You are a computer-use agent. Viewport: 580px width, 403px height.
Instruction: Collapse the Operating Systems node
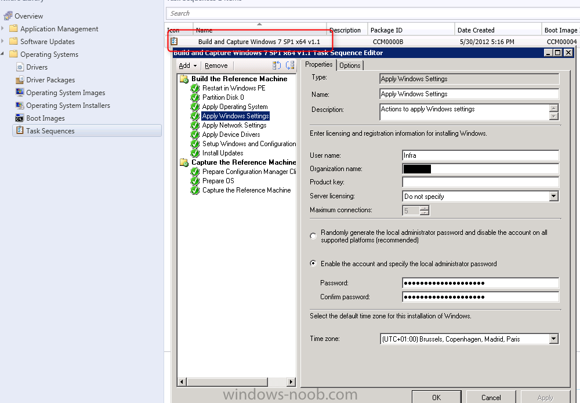(x=3, y=54)
